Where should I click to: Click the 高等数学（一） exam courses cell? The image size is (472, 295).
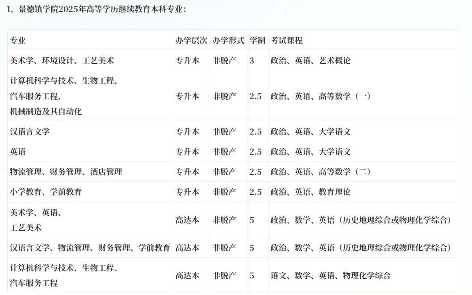[321, 96]
